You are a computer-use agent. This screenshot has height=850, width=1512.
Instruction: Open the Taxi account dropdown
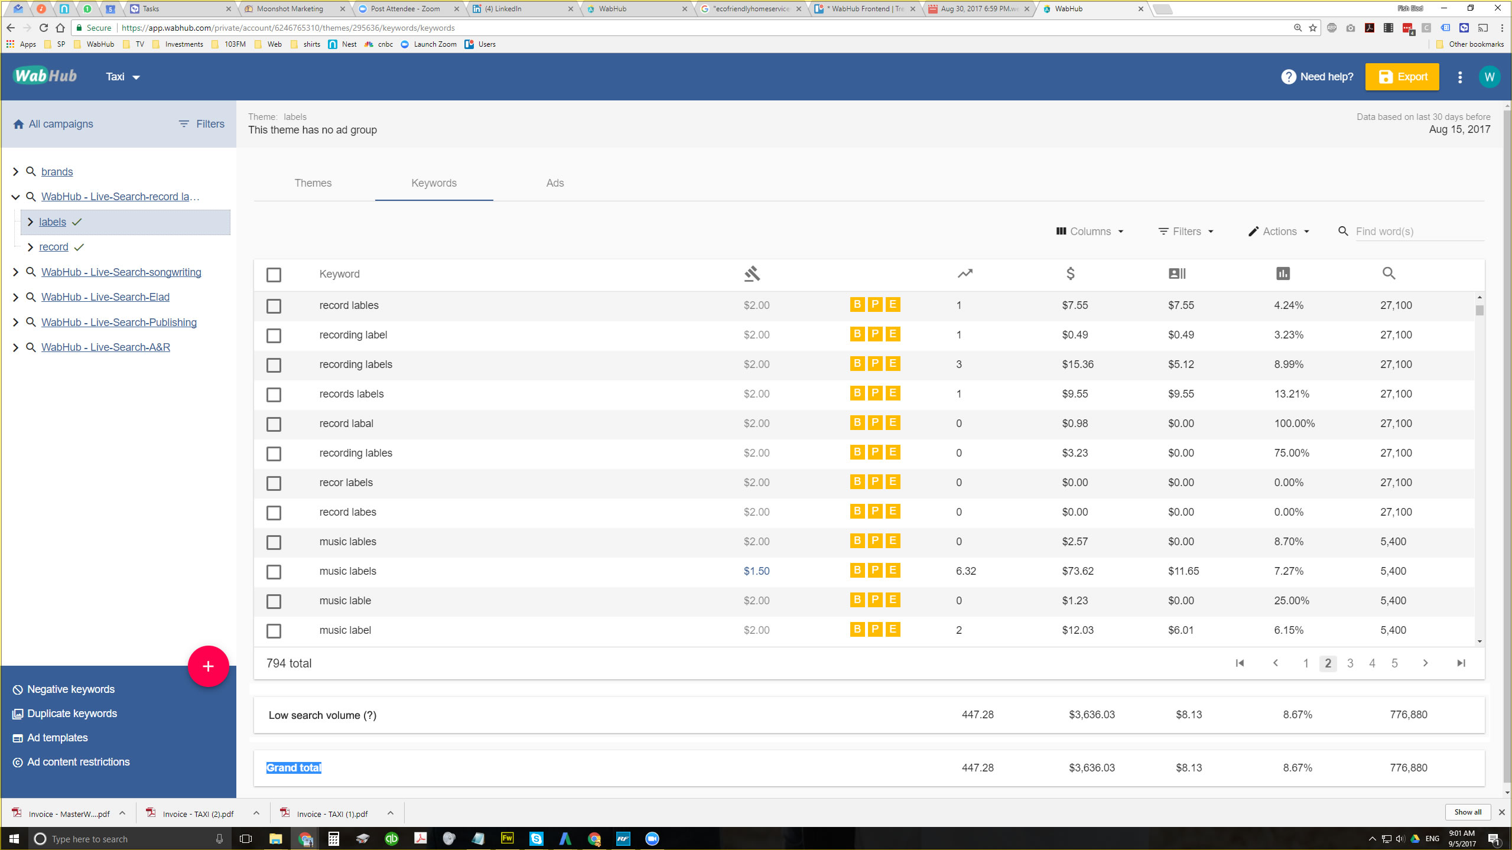[123, 77]
